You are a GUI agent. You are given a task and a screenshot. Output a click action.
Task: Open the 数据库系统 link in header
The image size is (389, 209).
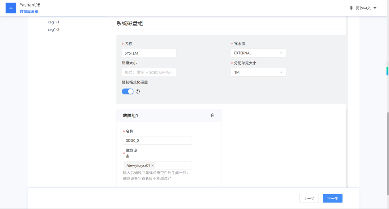tap(29, 12)
